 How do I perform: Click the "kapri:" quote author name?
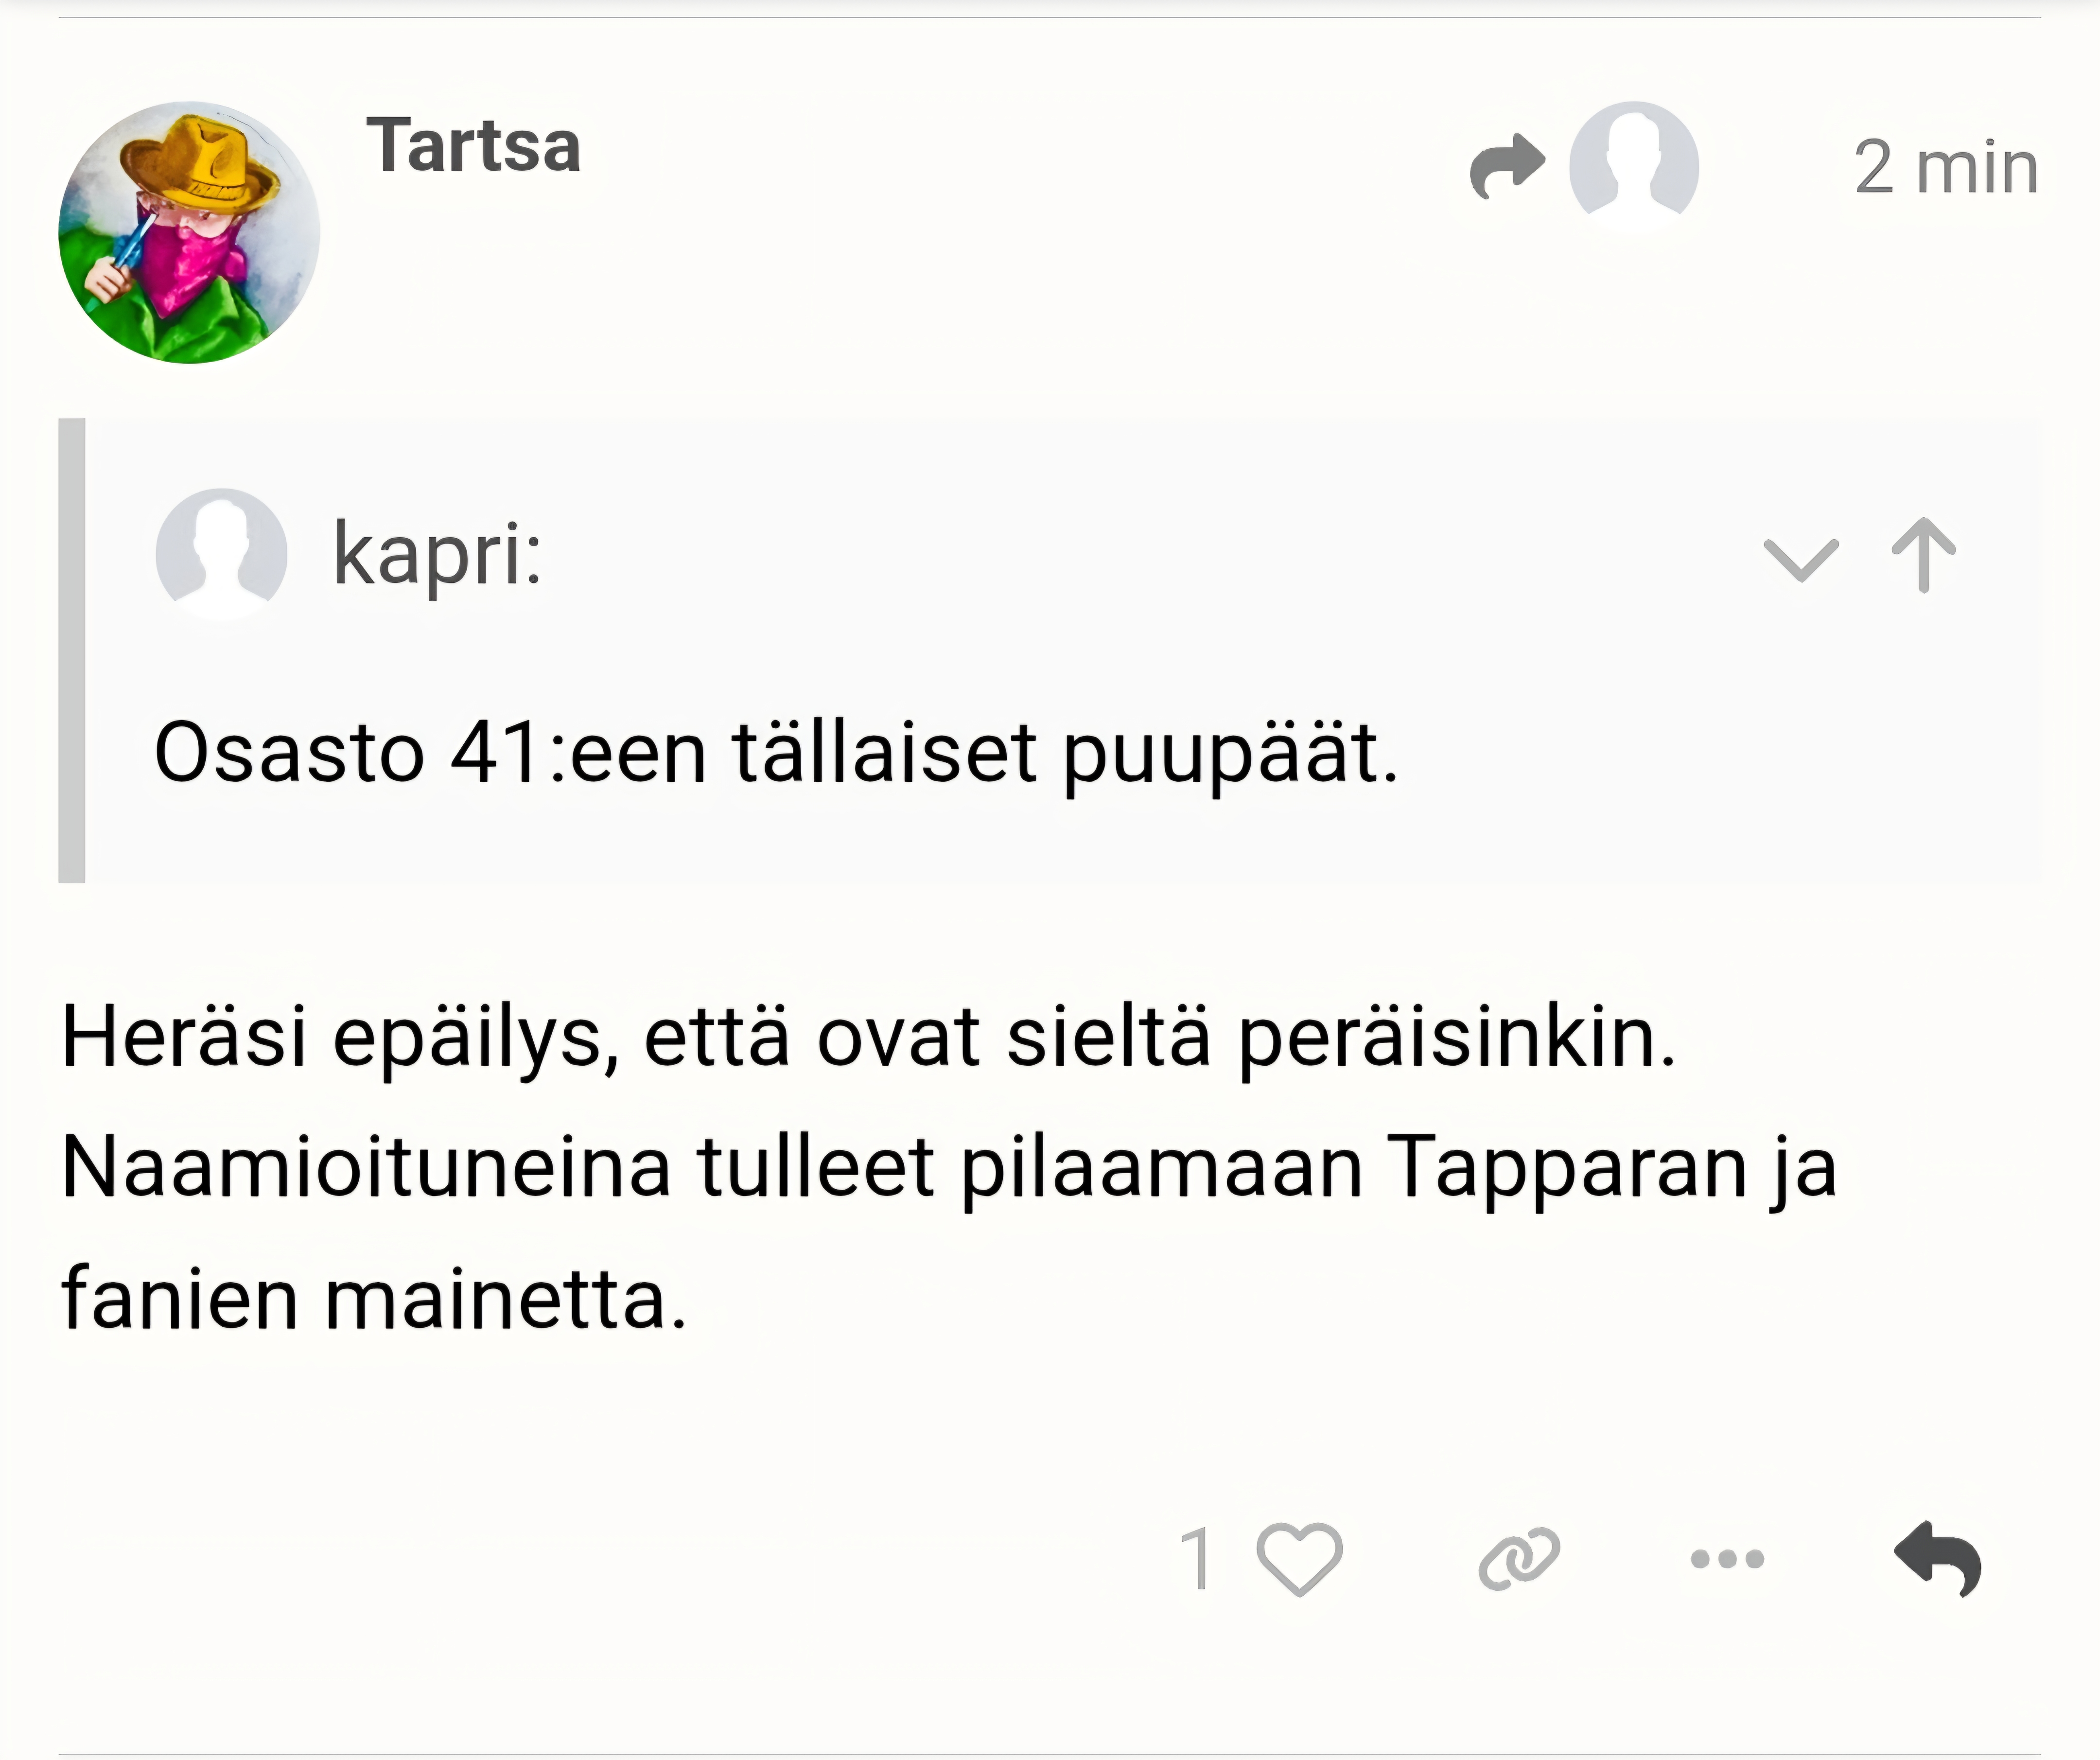pos(437,554)
